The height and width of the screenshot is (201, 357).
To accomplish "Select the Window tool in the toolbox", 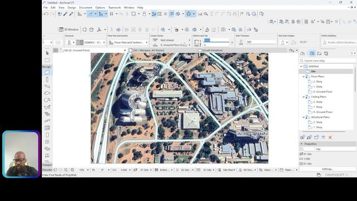I will pos(47,141).
